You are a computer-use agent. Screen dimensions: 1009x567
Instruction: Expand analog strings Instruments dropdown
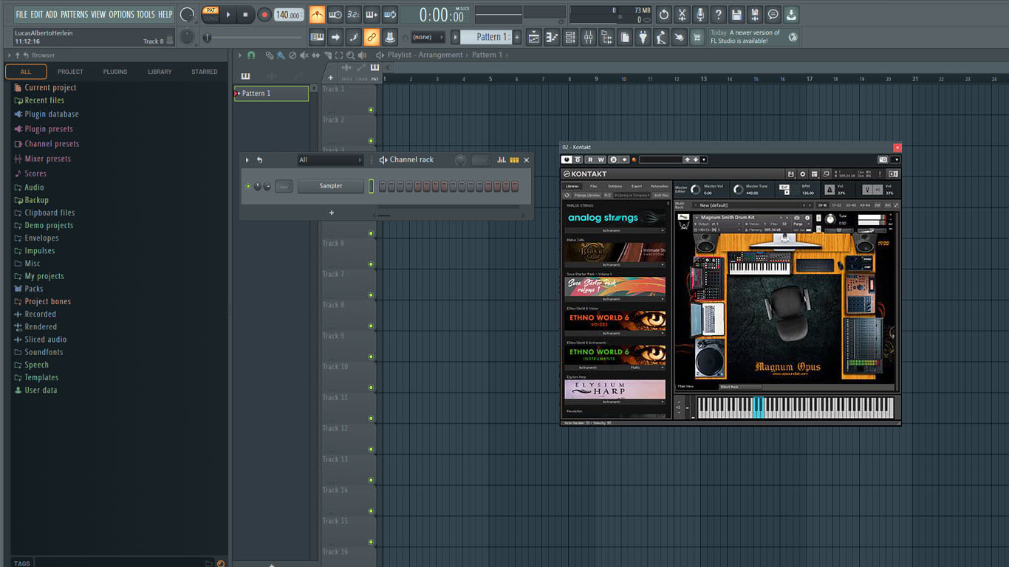[615, 230]
